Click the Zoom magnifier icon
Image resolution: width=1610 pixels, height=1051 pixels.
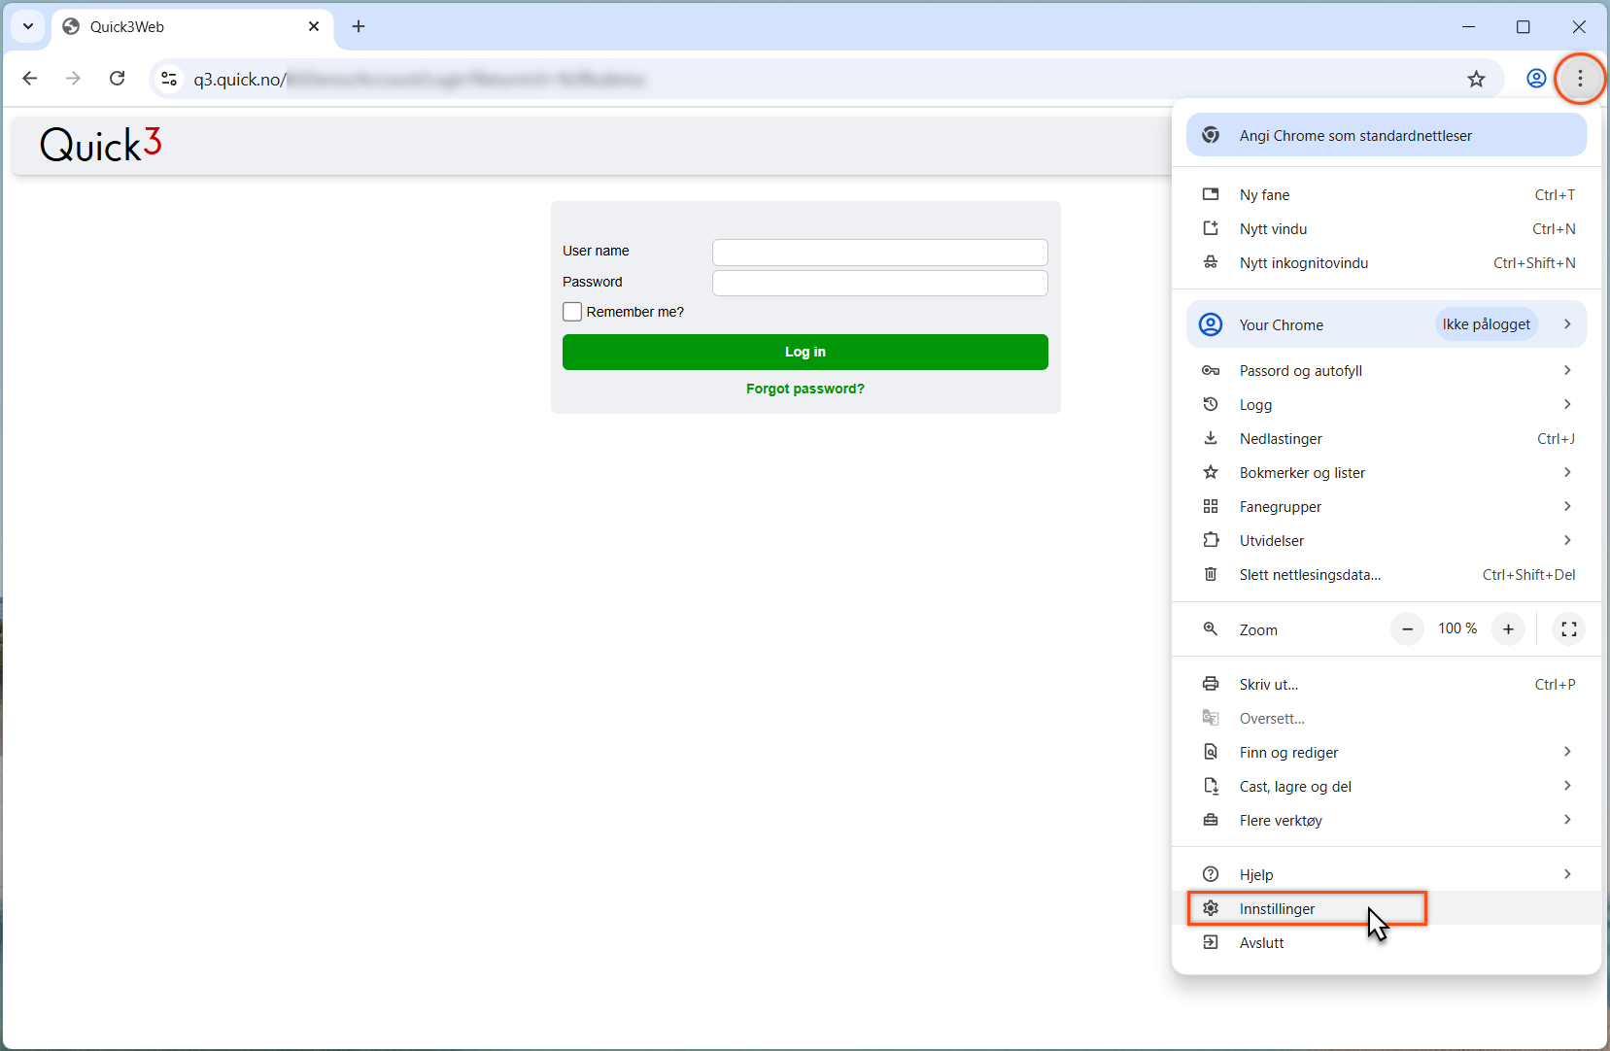pos(1211,628)
